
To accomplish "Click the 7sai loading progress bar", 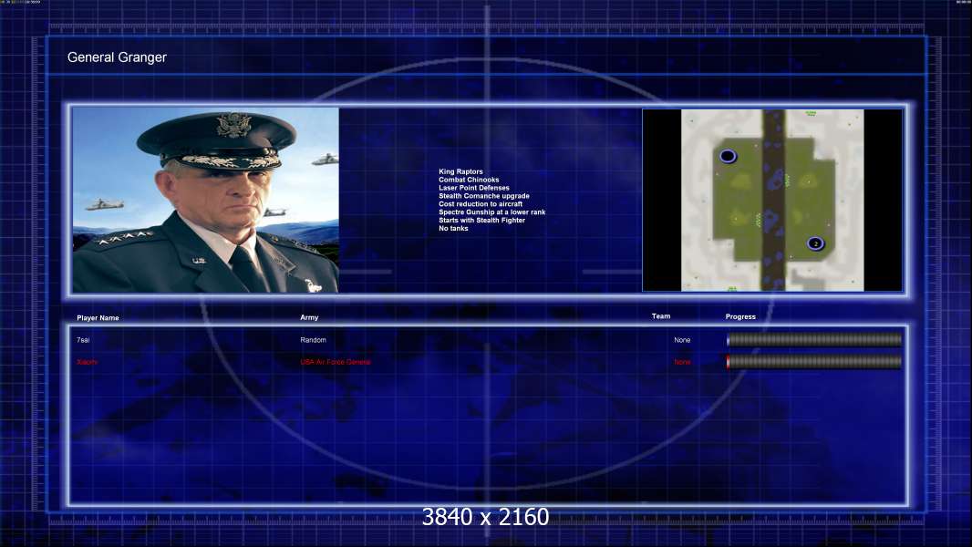I will 814,339.
